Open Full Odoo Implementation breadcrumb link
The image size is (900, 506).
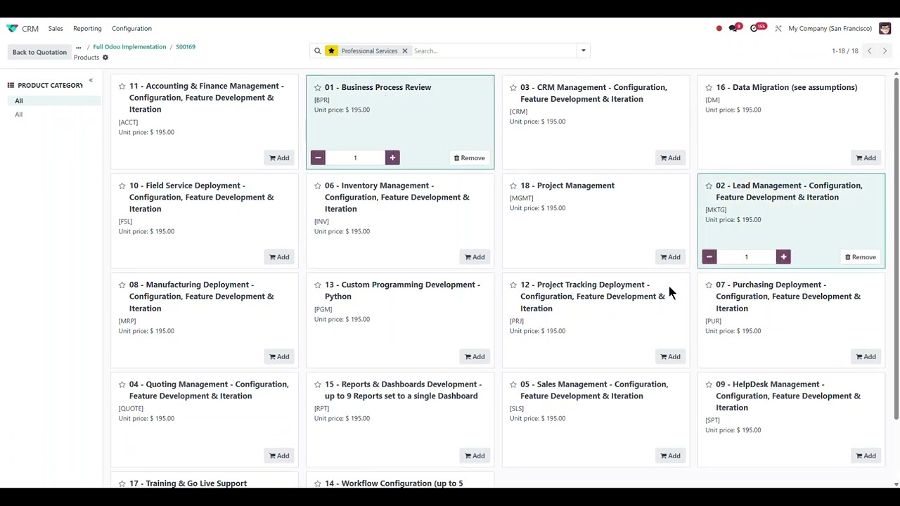tap(129, 47)
